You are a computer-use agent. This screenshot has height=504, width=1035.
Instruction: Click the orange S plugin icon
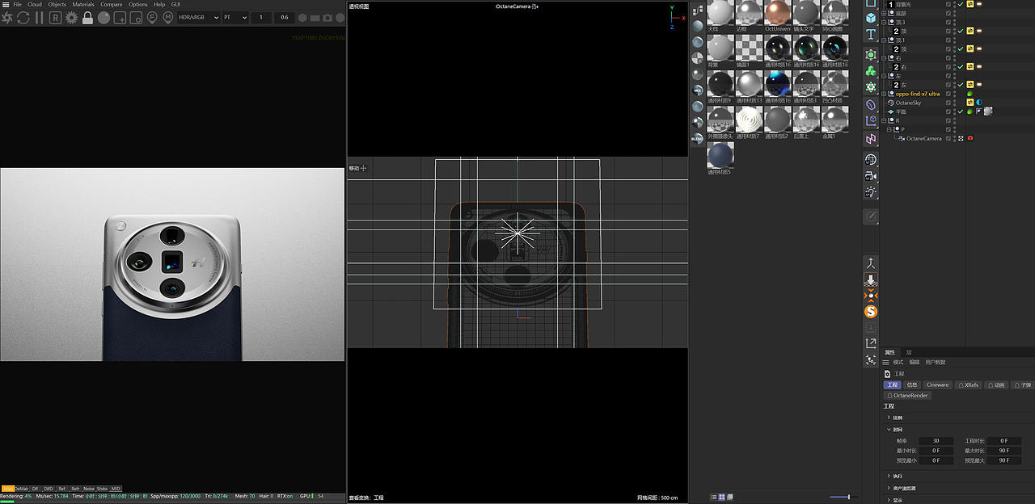(x=871, y=312)
